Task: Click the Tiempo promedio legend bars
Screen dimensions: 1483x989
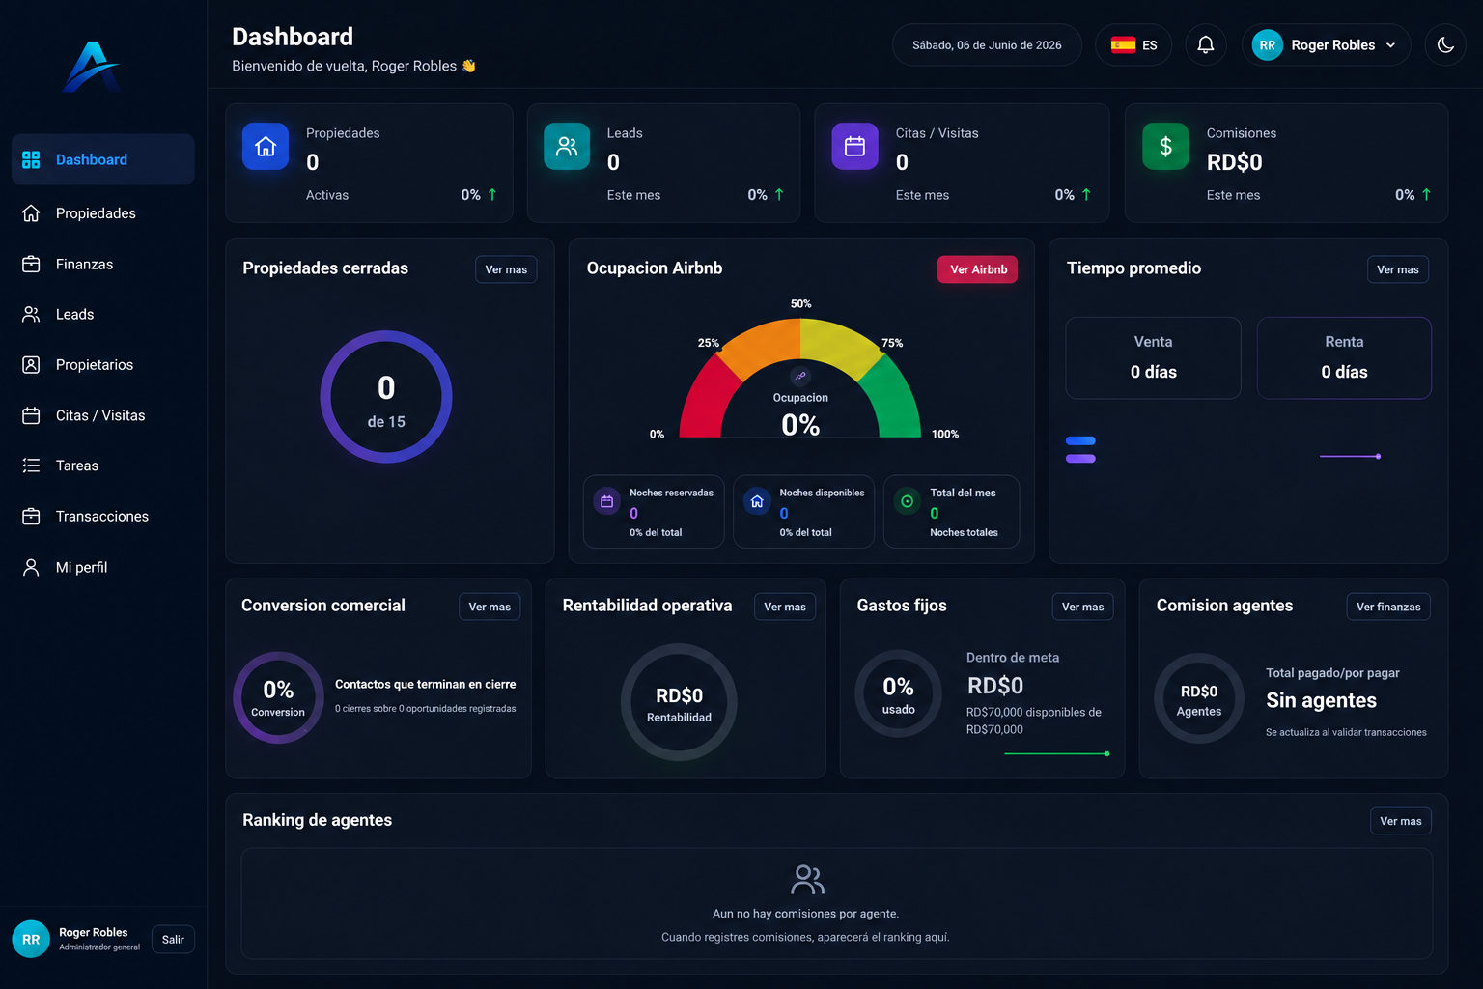Action: coord(1080,449)
